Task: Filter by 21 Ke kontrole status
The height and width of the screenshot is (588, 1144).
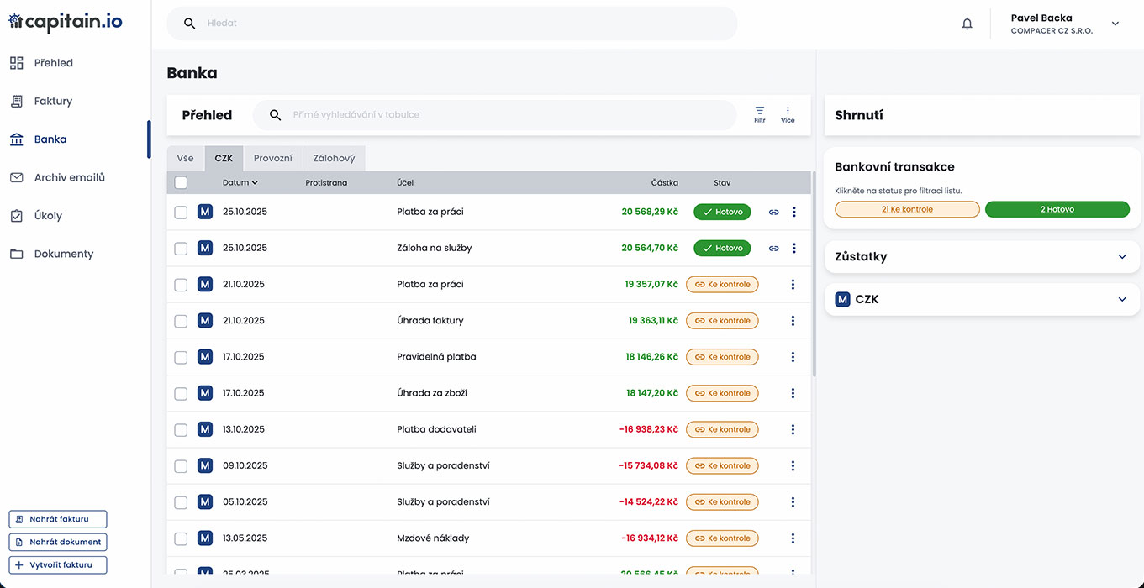Action: [x=907, y=209]
